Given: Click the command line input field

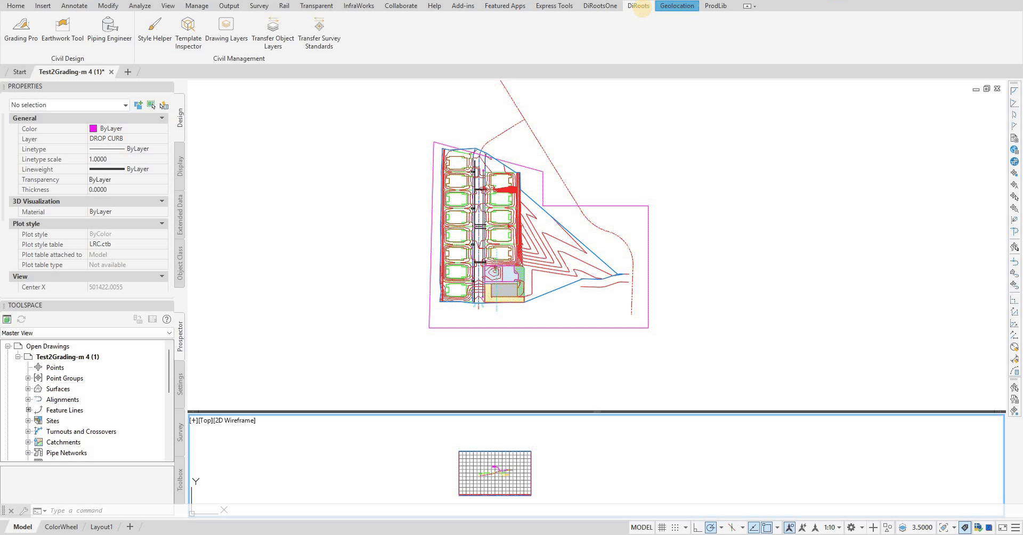Looking at the screenshot, I should point(107,510).
